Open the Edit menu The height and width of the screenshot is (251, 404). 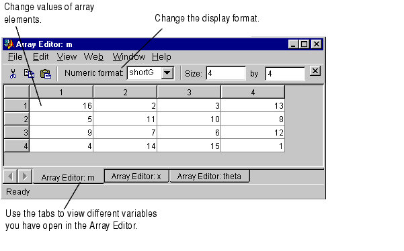coord(40,57)
